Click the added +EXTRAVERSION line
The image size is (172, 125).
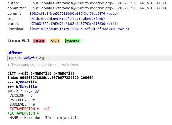point(23,113)
